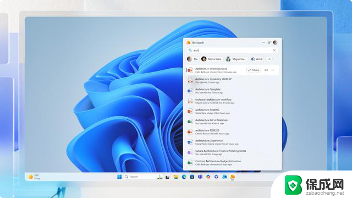
Task: Copy link for Architecture Drawings Deck
Action: click(266, 70)
